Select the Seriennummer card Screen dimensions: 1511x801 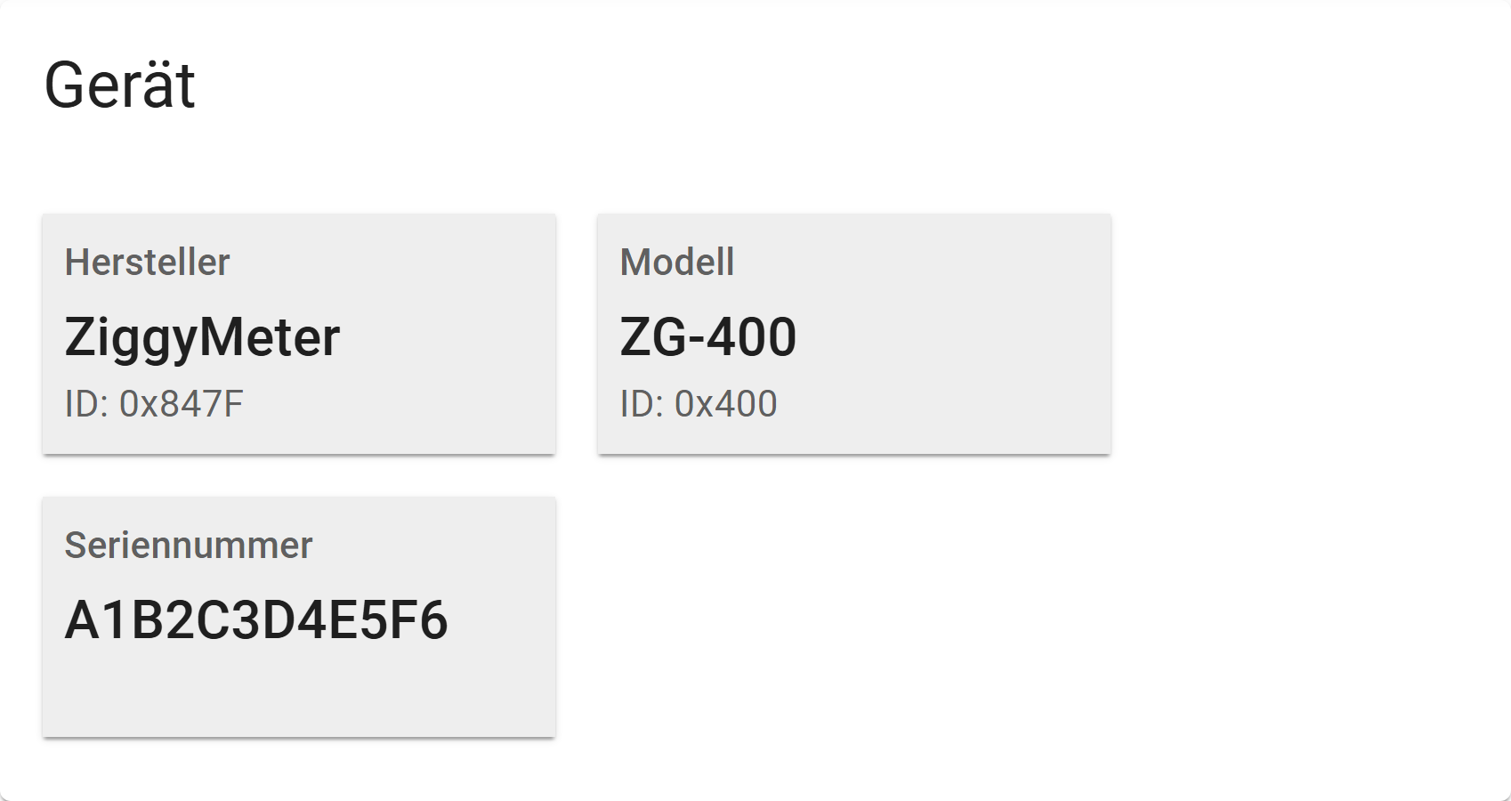[x=299, y=617]
